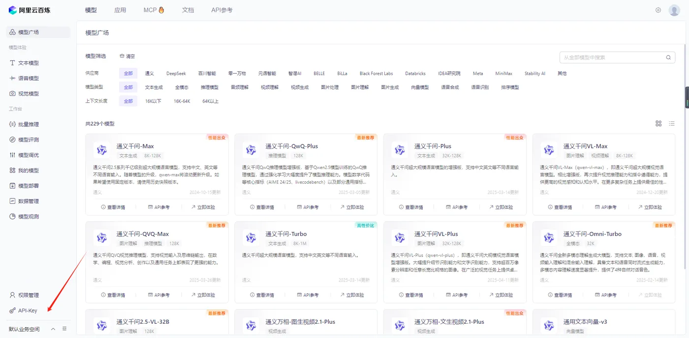
Task: Filter context length by 16K以下
Action: pos(153,101)
